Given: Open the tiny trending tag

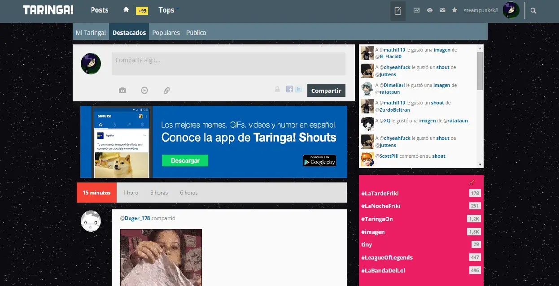Looking at the screenshot, I should pos(367,245).
